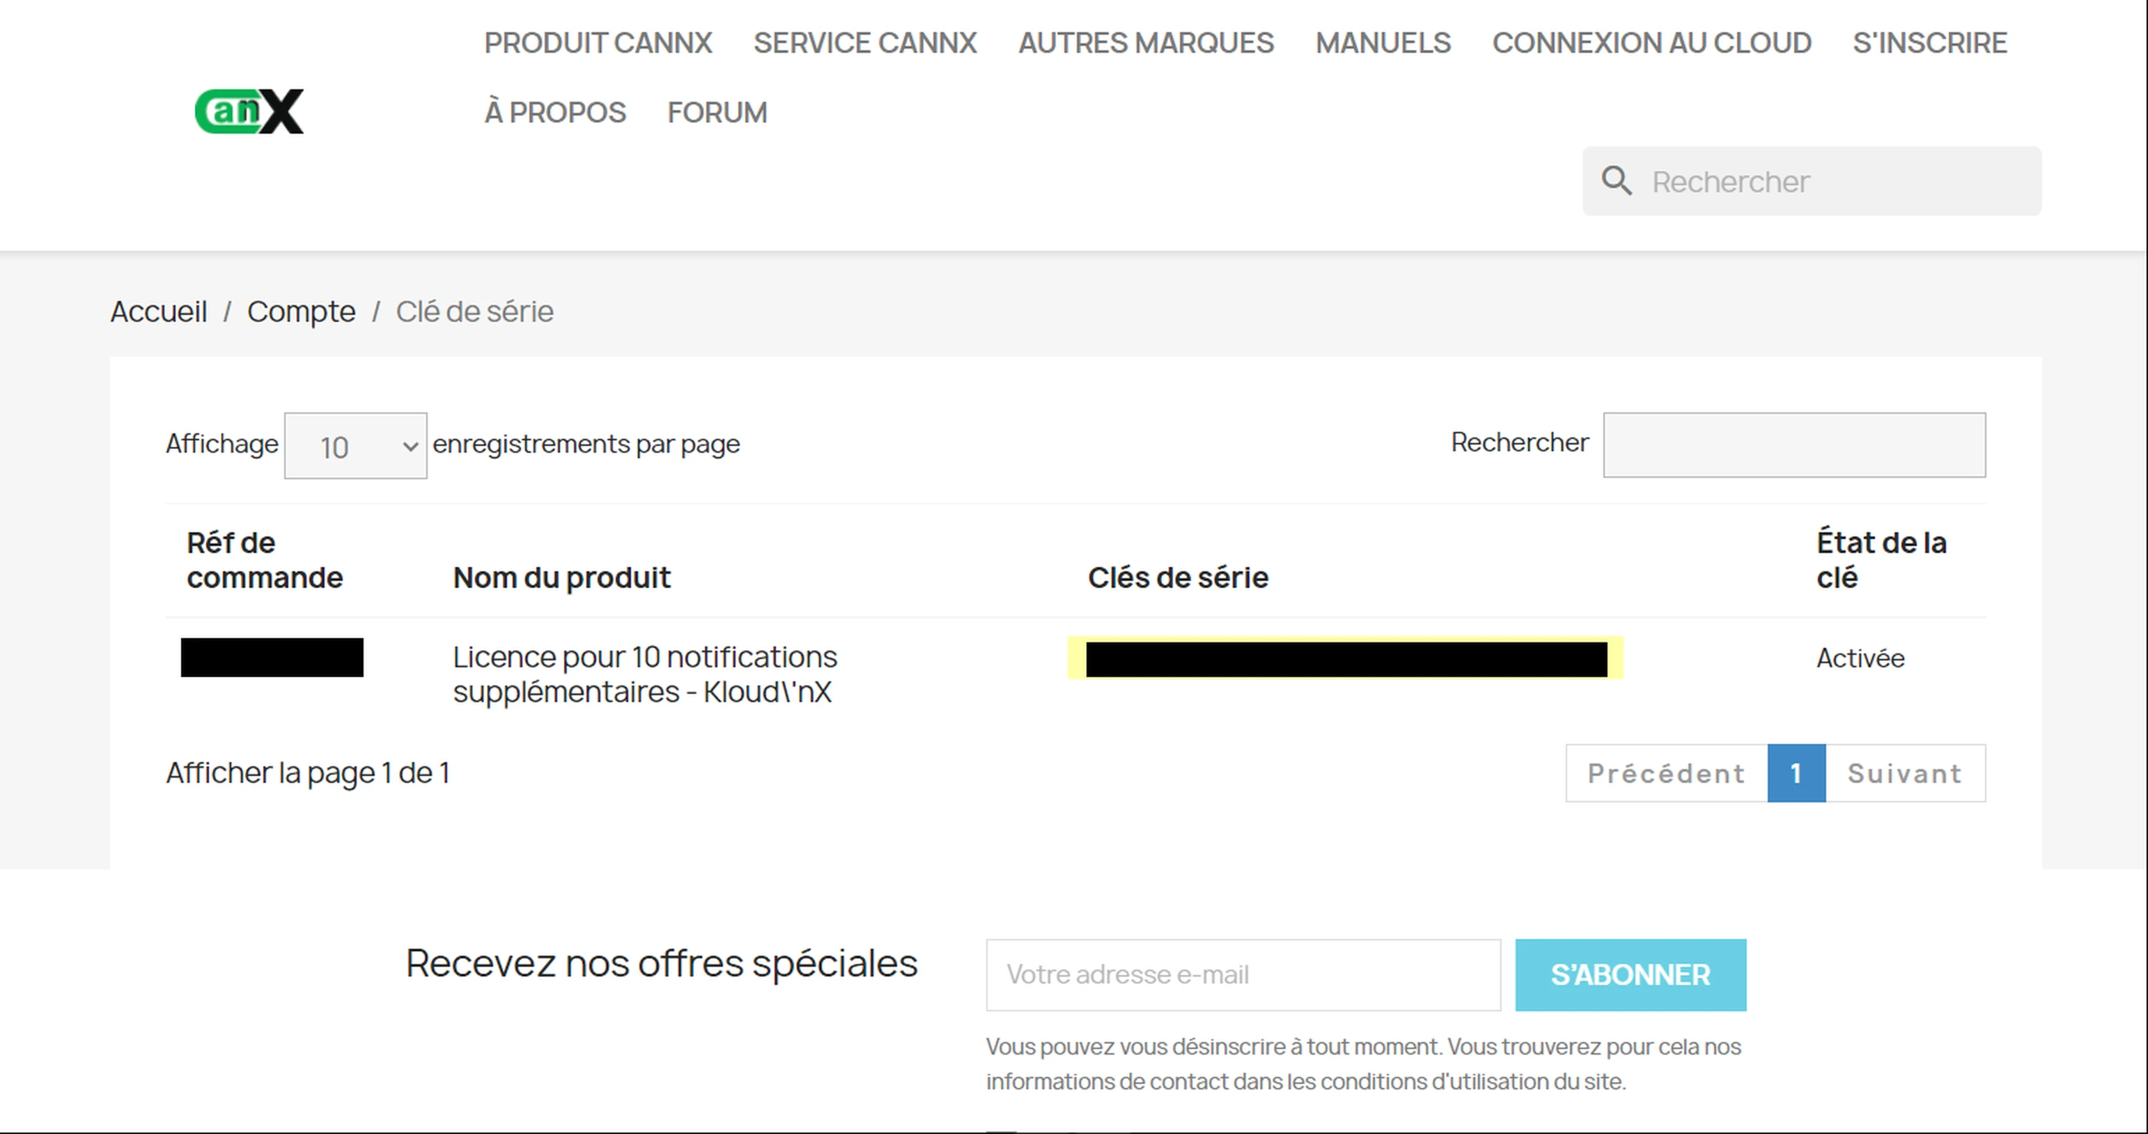Open SERVICE CANNX menu
The width and height of the screenshot is (2148, 1134).
point(865,42)
